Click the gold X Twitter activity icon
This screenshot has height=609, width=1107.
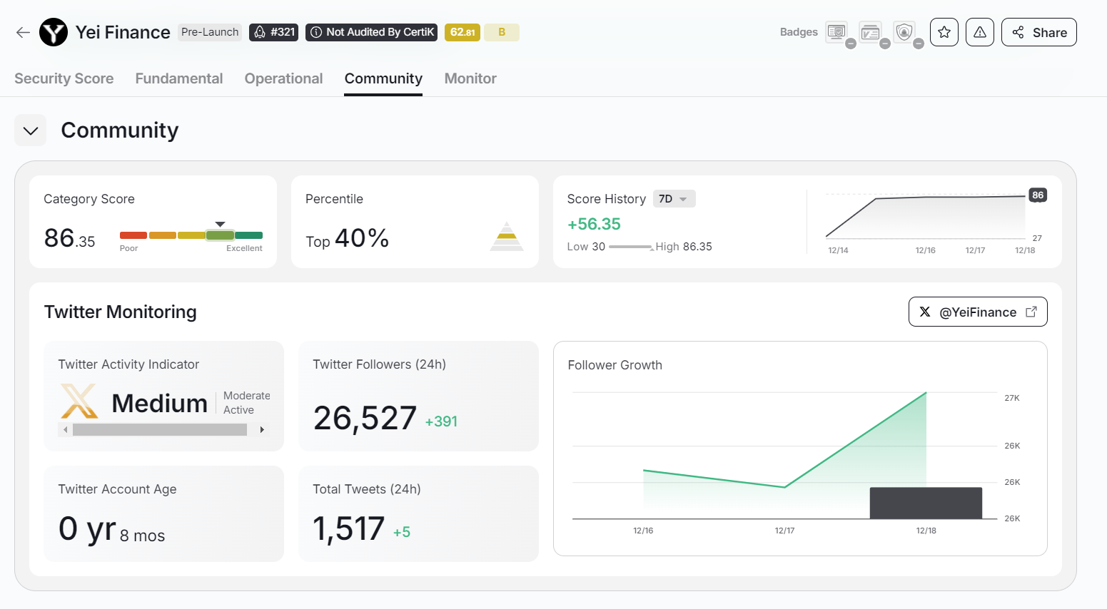click(79, 401)
